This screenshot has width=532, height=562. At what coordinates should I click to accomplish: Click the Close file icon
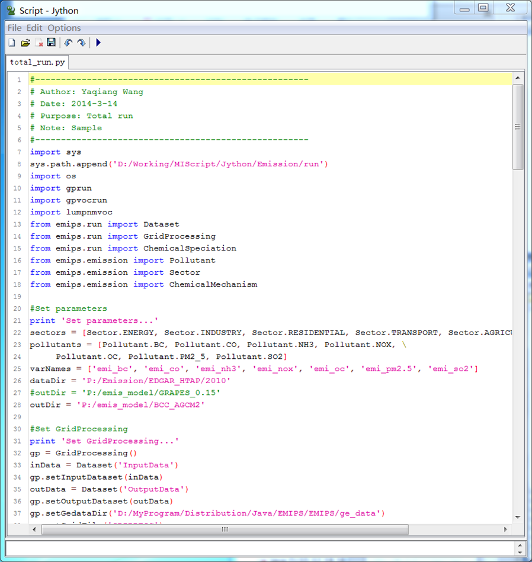pos(39,43)
